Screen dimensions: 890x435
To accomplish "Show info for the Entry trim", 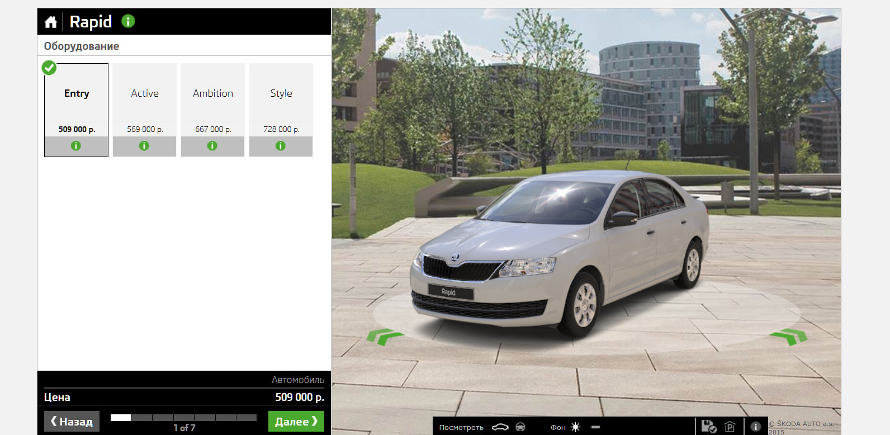I will [x=76, y=146].
